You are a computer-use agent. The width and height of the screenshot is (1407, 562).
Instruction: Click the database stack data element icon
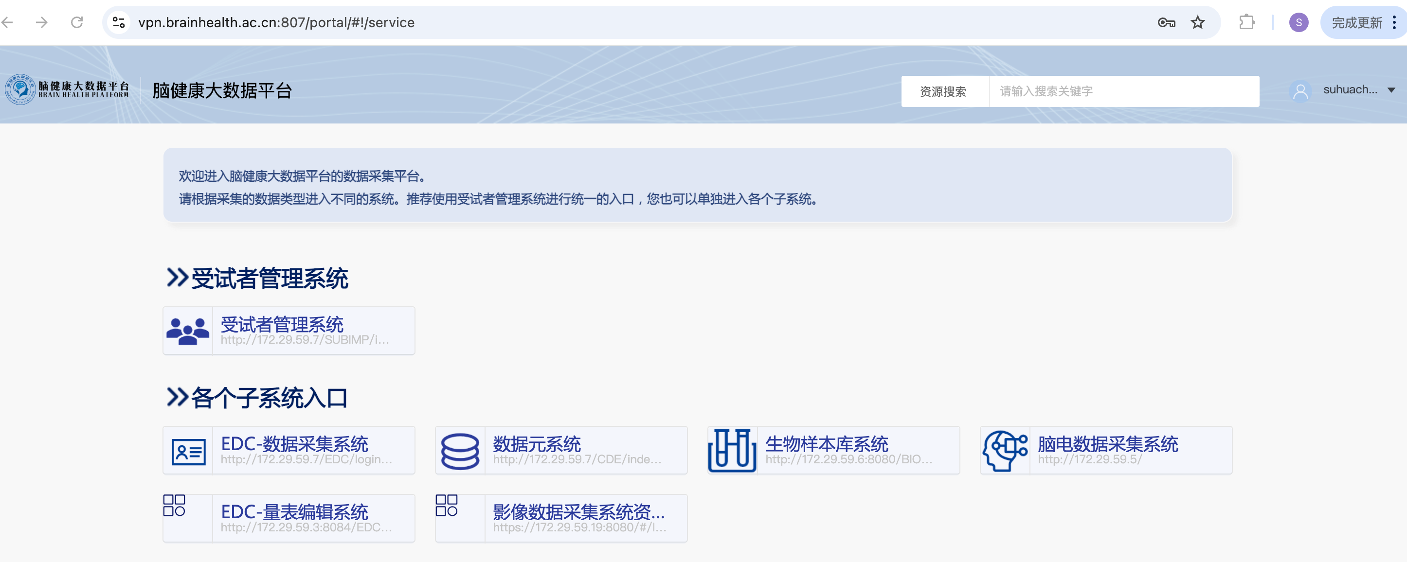pos(460,451)
